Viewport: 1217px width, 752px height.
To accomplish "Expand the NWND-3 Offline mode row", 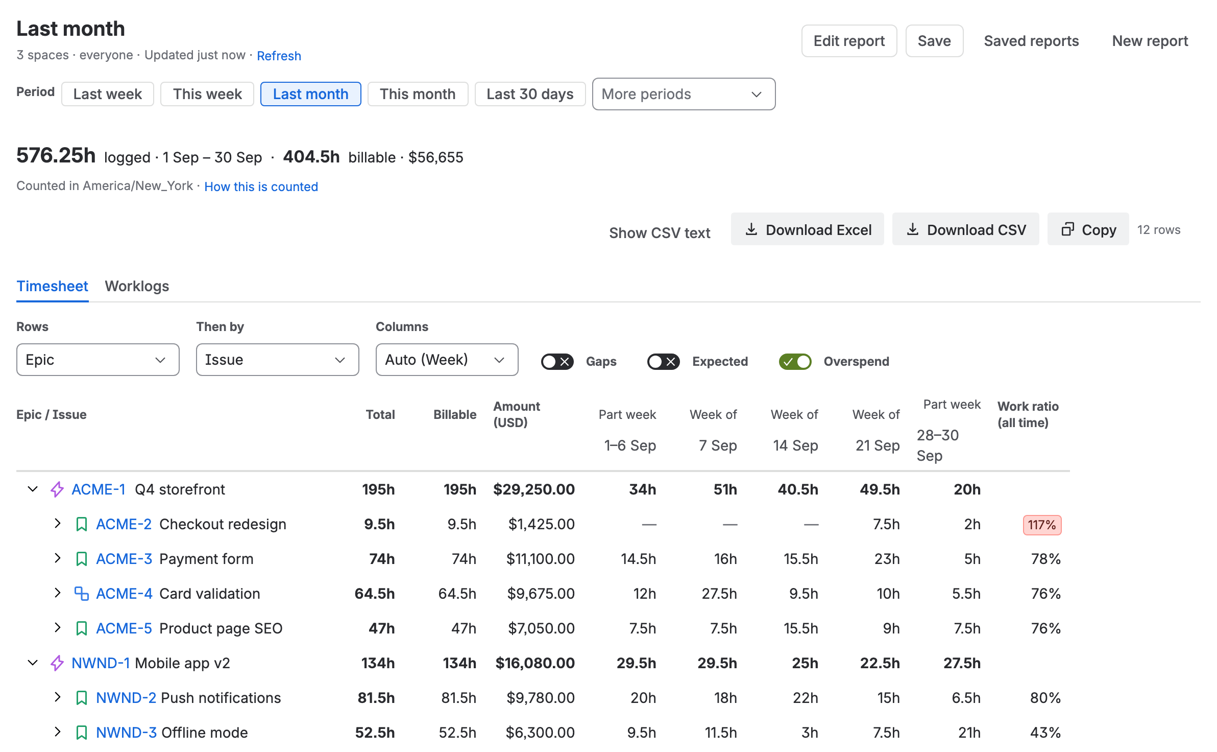I will (58, 732).
